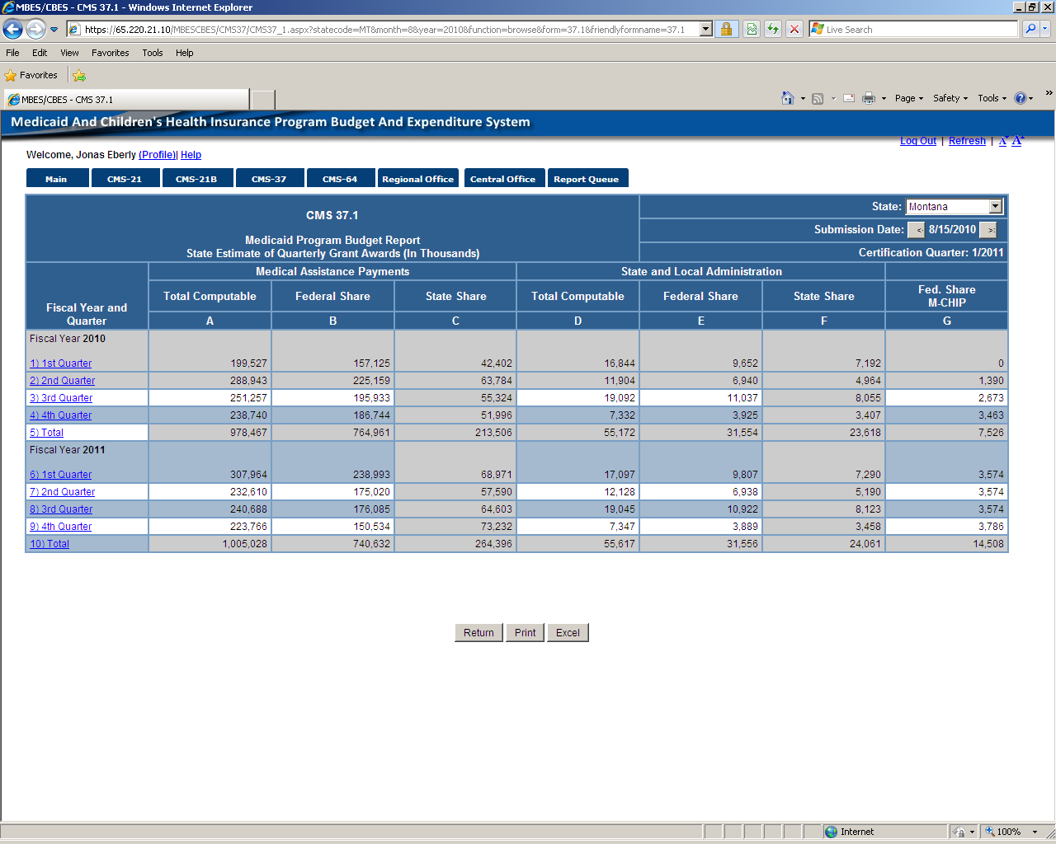Open the State dropdown showing Montana
Viewport: 1056px width, 844px height.
[x=995, y=207]
